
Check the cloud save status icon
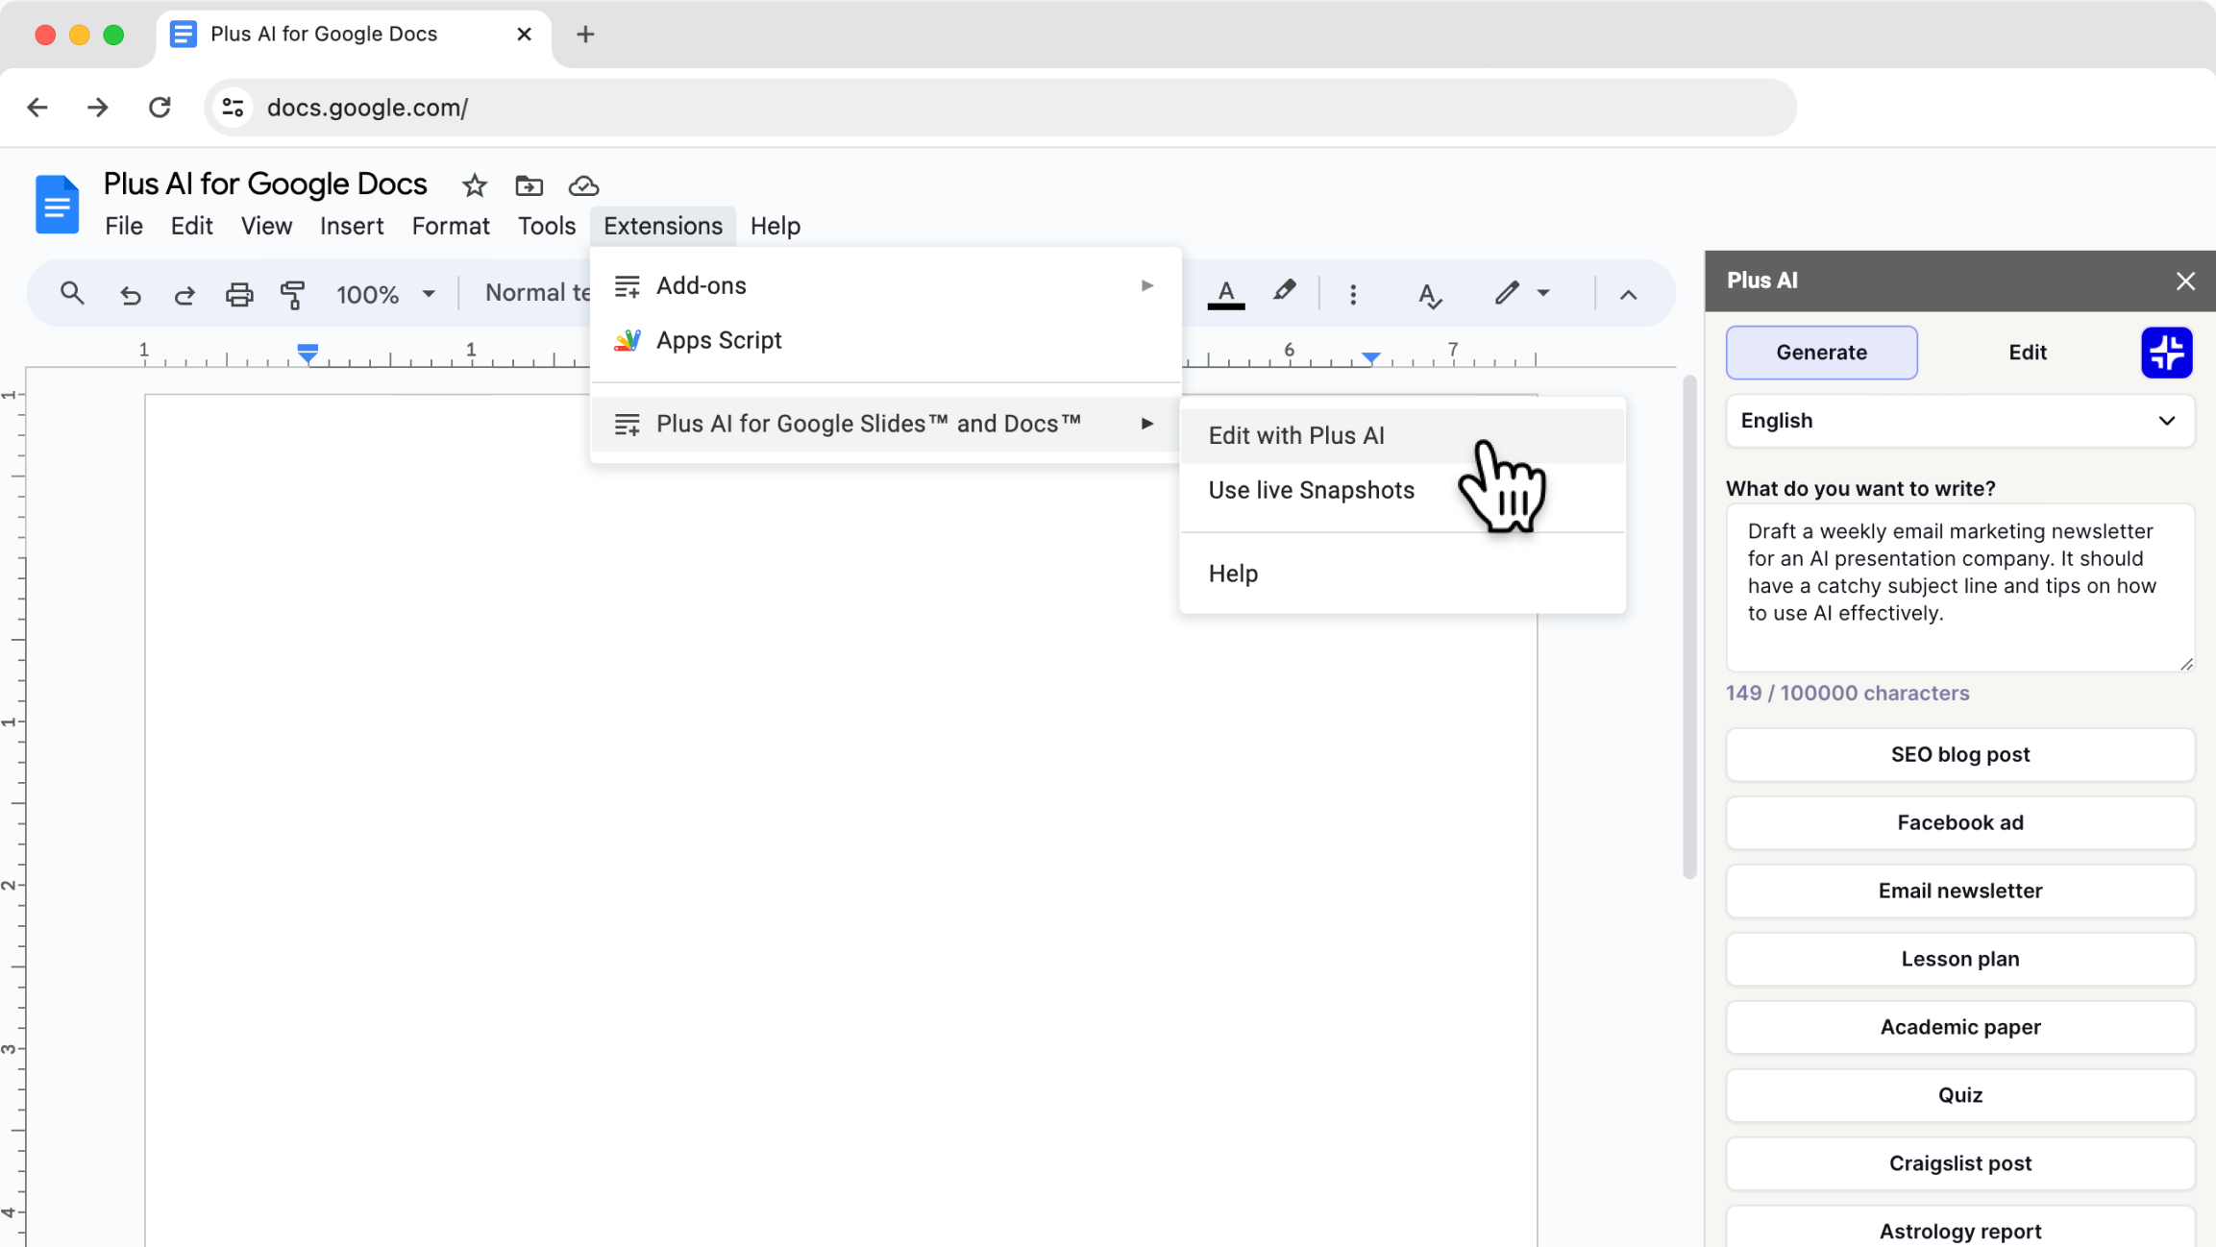click(583, 185)
